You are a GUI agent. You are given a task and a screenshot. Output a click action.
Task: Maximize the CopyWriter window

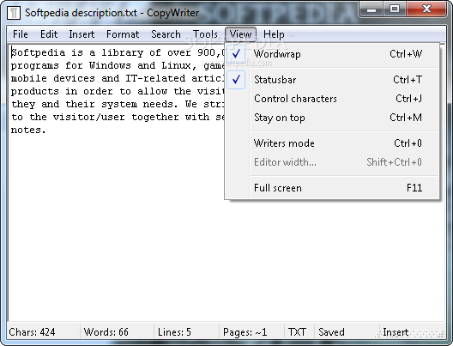pos(395,9)
